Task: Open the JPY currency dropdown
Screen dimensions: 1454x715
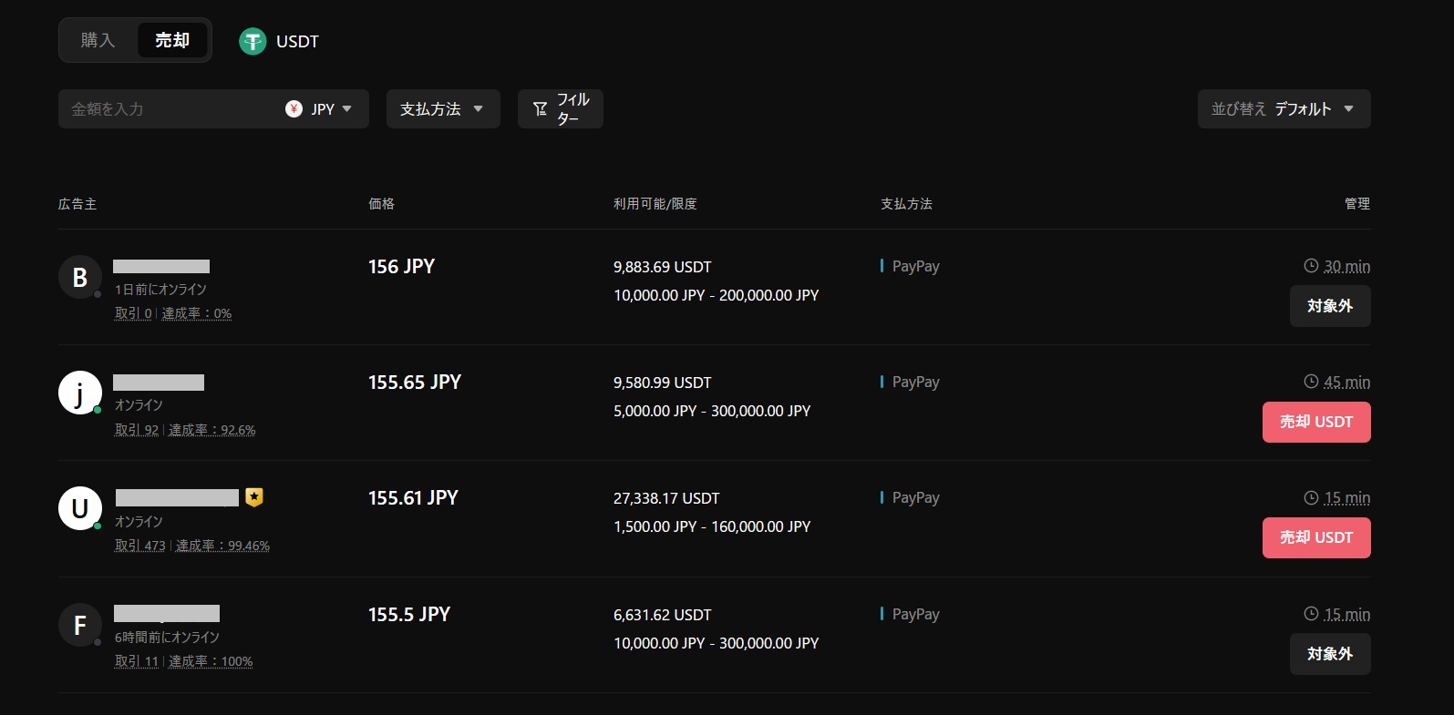Action: click(320, 109)
